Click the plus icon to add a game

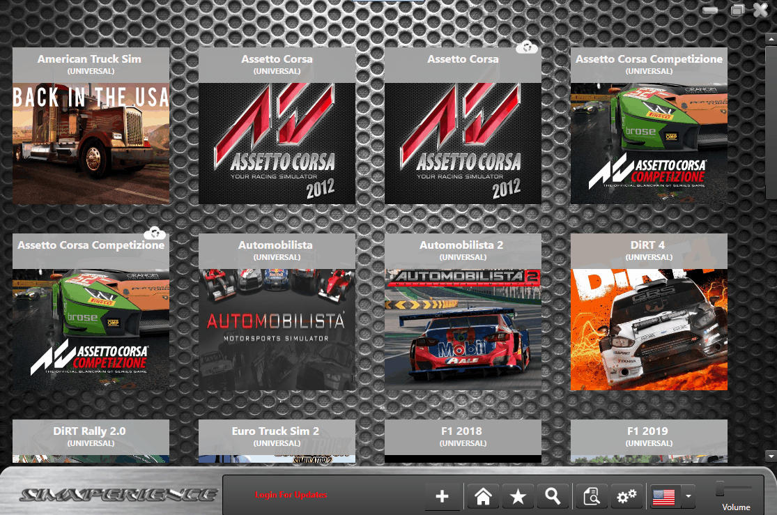[x=443, y=495]
